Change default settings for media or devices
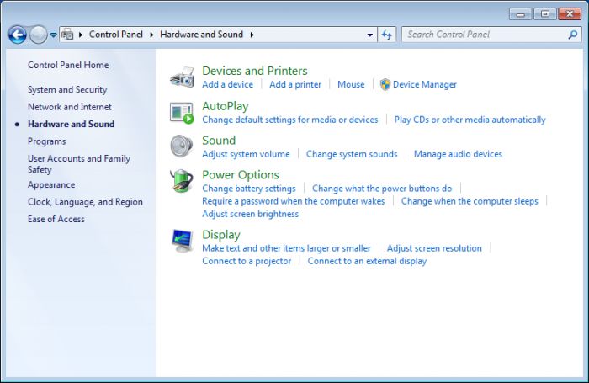The width and height of the screenshot is (589, 383). (290, 120)
